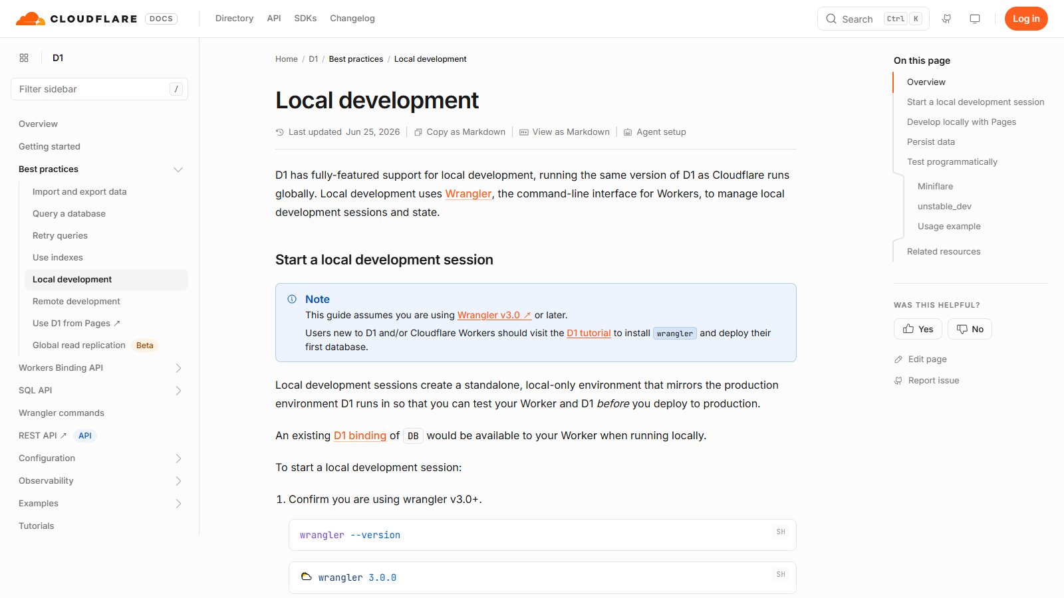Open the D1 tutorial link

tap(589, 333)
